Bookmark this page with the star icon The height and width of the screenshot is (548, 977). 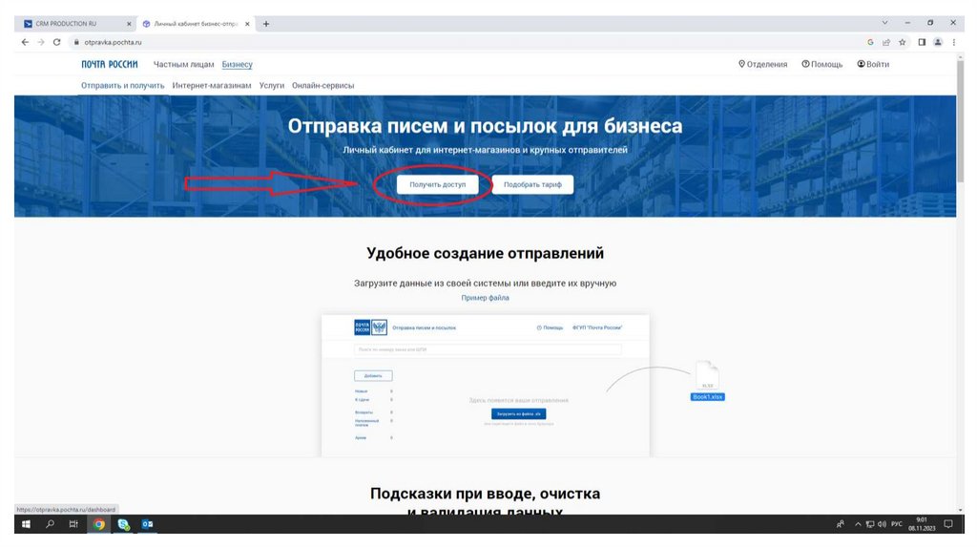903,42
